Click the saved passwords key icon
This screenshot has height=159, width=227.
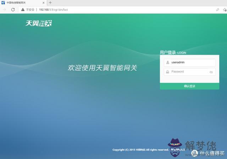point(217,10)
